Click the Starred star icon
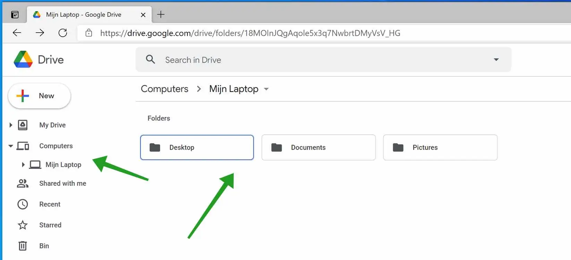 [x=23, y=225]
